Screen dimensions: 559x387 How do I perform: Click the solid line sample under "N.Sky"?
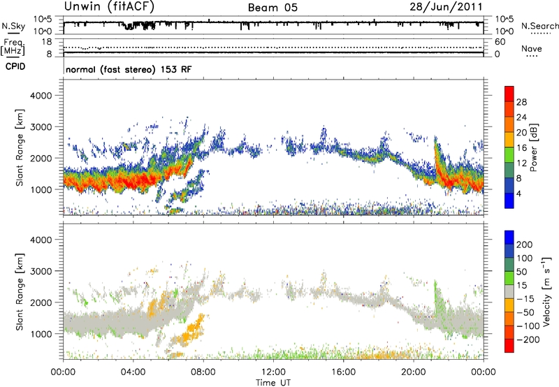click(x=13, y=34)
